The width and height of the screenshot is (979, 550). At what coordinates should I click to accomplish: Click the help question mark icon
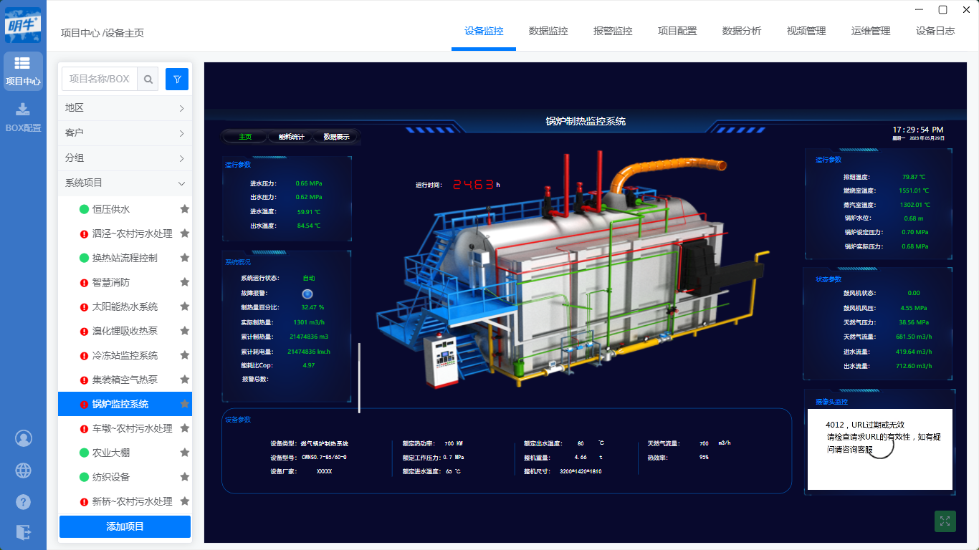click(24, 501)
